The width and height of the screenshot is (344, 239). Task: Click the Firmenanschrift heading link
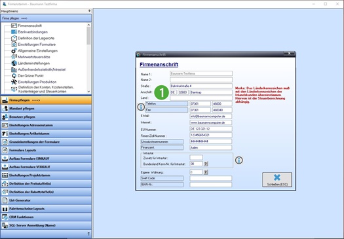click(x=159, y=64)
